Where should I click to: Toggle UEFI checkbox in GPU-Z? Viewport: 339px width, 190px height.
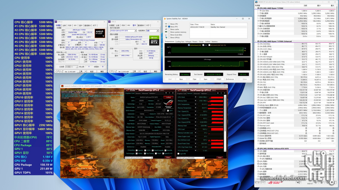[x=168, y=110]
